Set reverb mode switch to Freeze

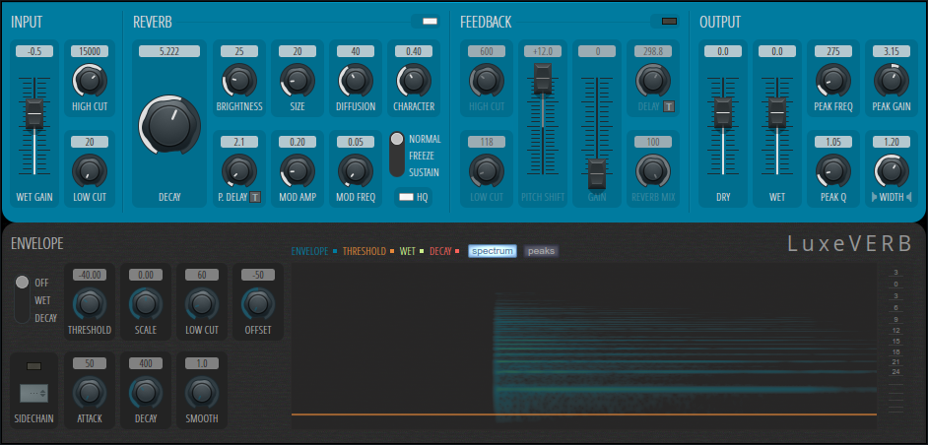(398, 156)
